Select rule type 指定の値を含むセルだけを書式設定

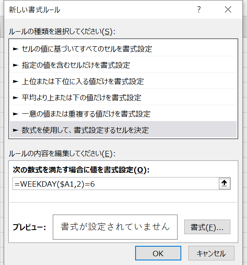pos(123,65)
